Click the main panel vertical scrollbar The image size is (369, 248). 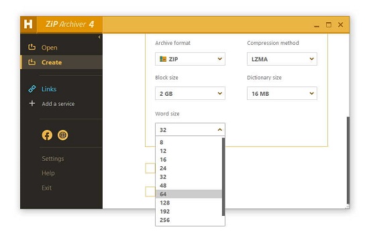[348, 161]
